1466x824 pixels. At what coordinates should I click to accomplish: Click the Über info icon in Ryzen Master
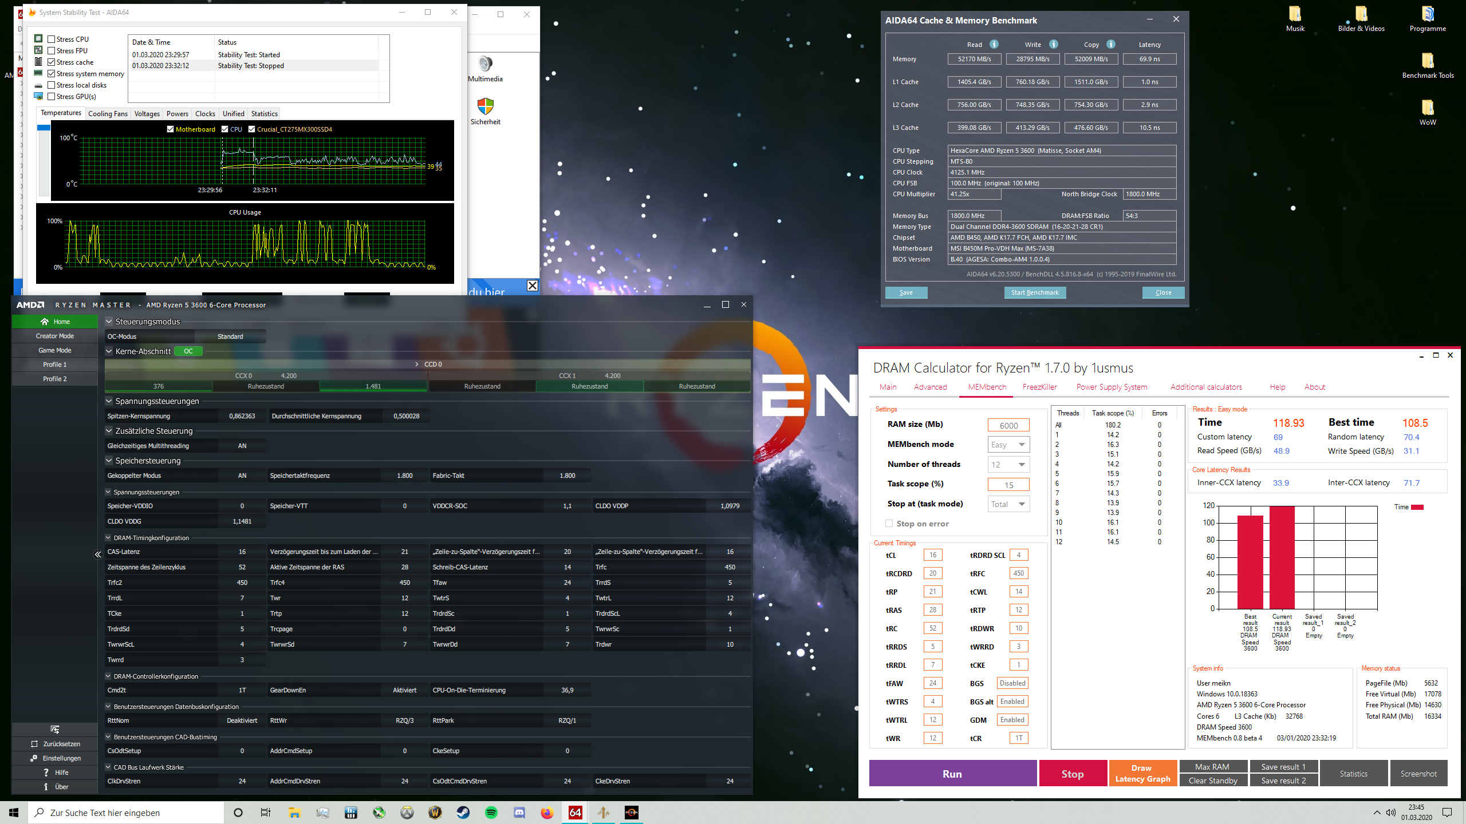point(46,786)
